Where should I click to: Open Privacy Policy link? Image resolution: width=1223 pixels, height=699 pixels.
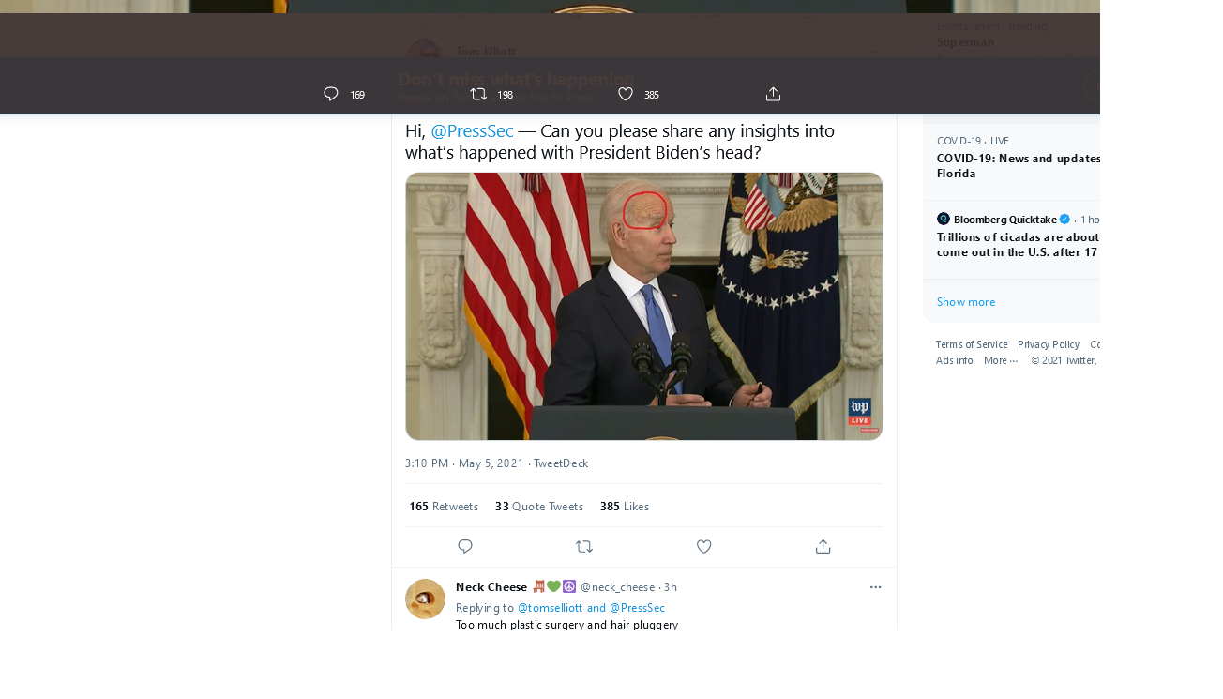click(1049, 345)
